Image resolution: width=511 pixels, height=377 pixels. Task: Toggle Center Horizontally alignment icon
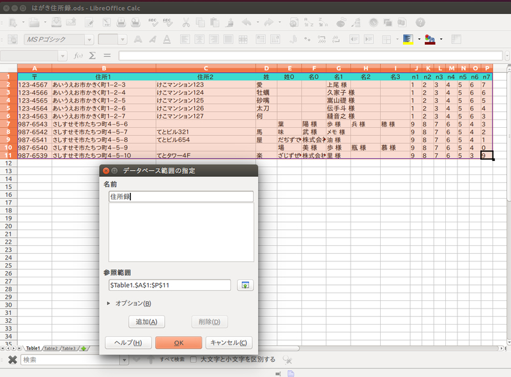[199, 40]
